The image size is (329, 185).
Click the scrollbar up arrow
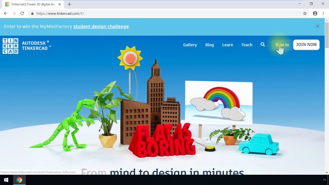[327, 20]
